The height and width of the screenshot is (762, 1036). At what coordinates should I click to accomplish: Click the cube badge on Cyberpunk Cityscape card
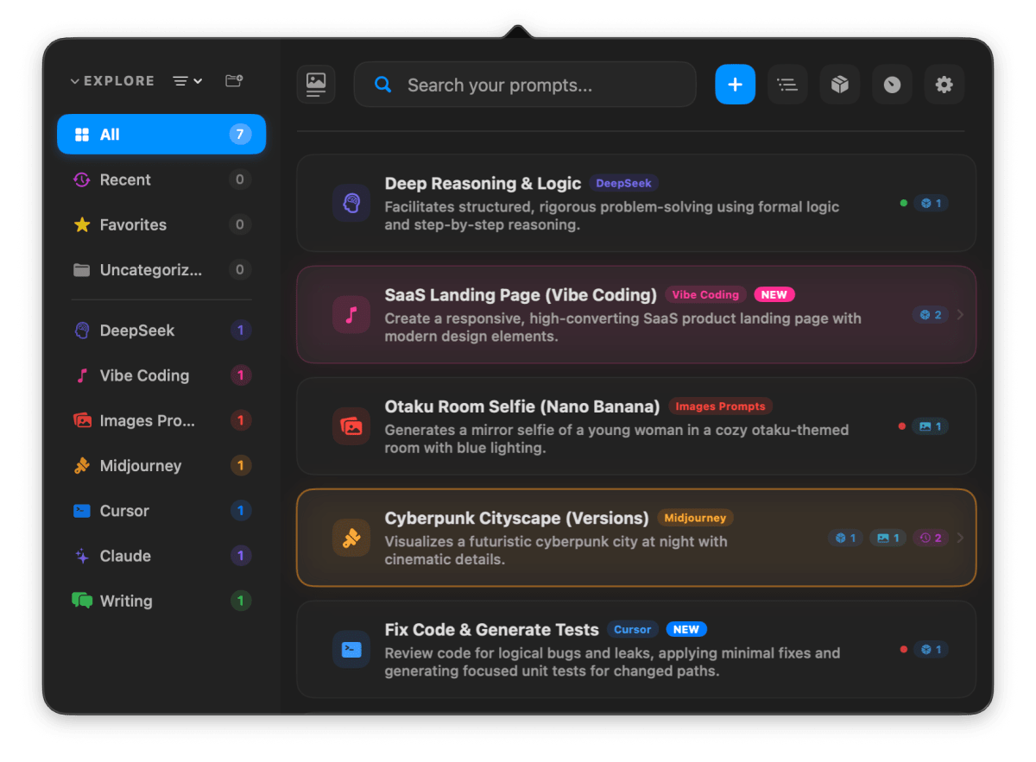[x=845, y=538]
